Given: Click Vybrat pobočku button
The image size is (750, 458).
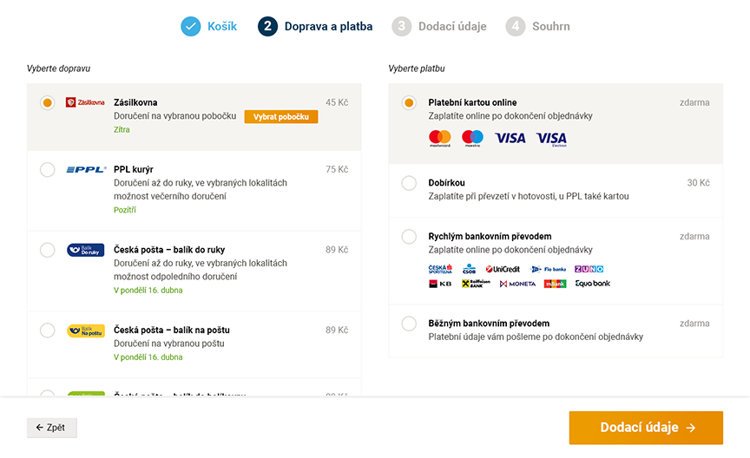Looking at the screenshot, I should [281, 116].
